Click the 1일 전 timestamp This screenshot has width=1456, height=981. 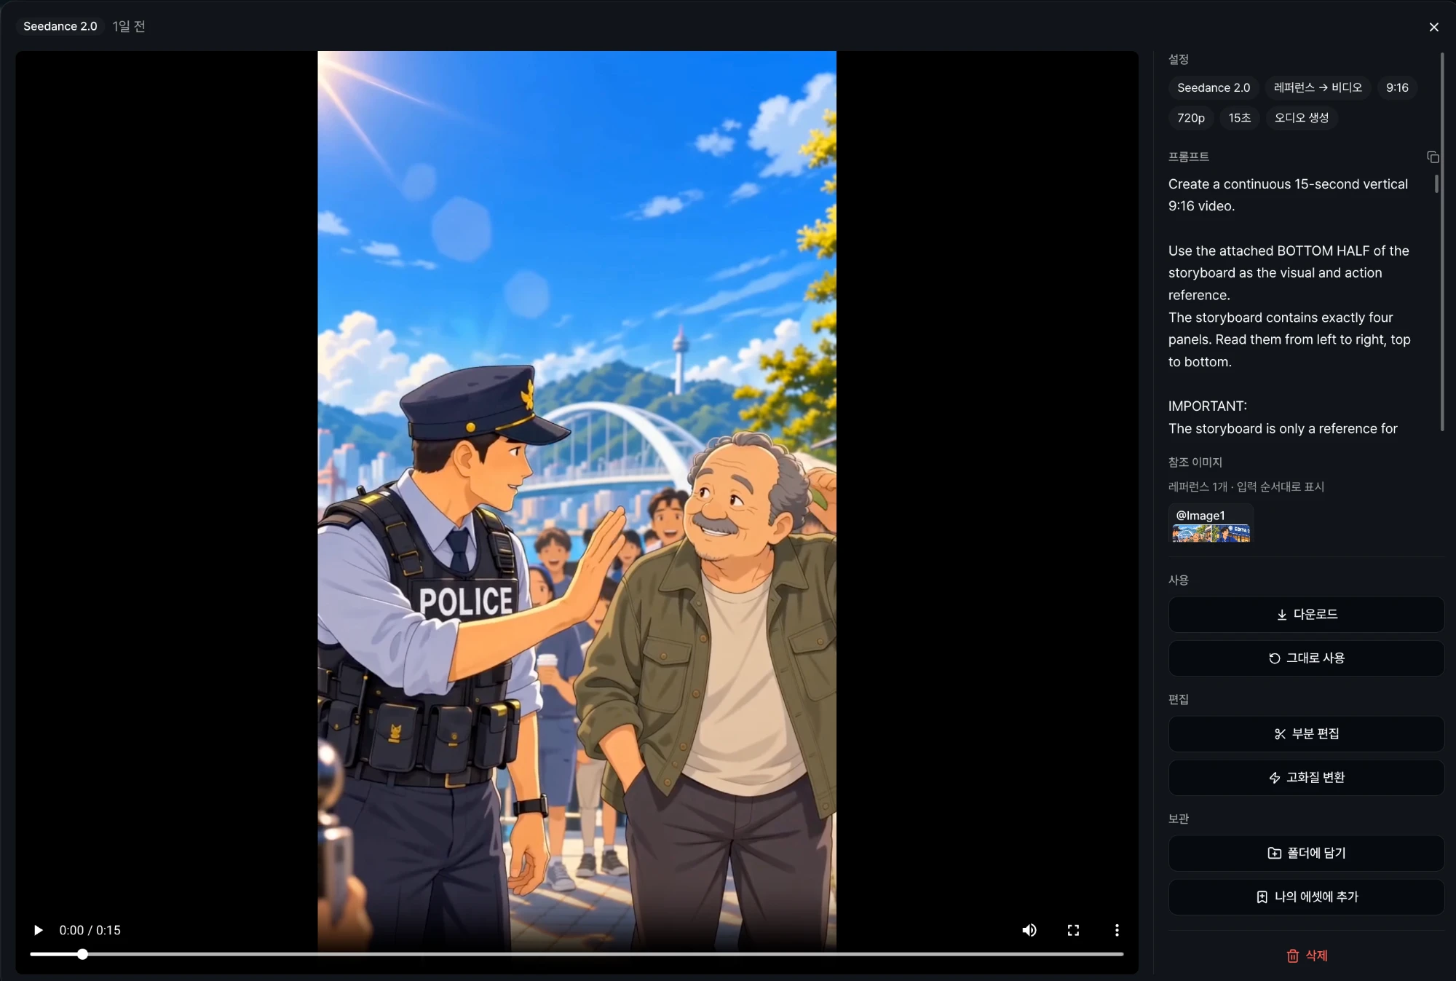pos(129,26)
